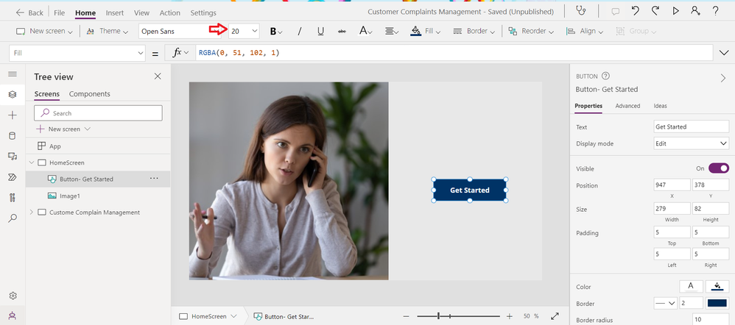Open New screen dropdown in toolbar
This screenshot has height=325, width=735.
click(x=44, y=31)
